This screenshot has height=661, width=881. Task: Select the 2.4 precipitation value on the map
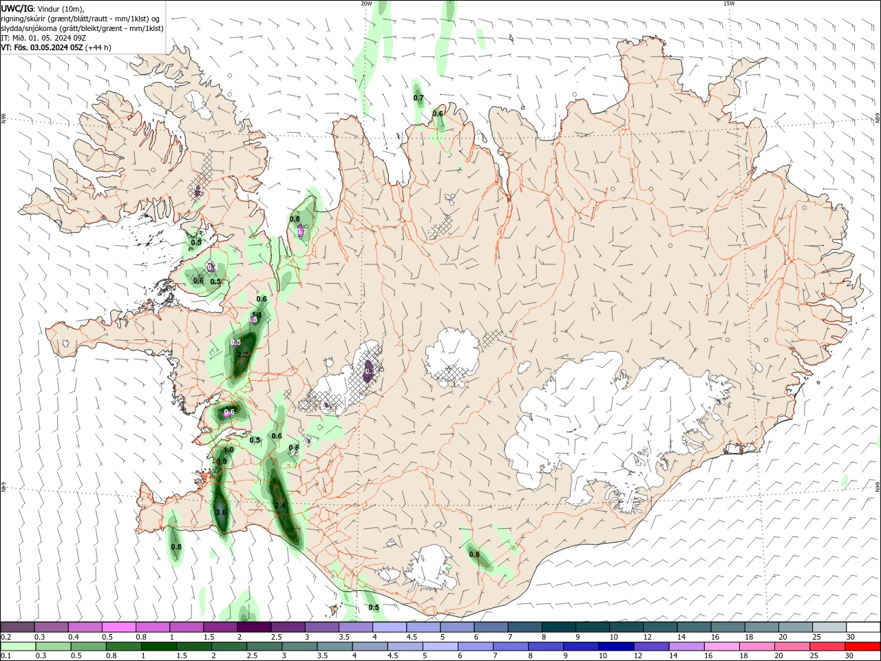pos(279,506)
